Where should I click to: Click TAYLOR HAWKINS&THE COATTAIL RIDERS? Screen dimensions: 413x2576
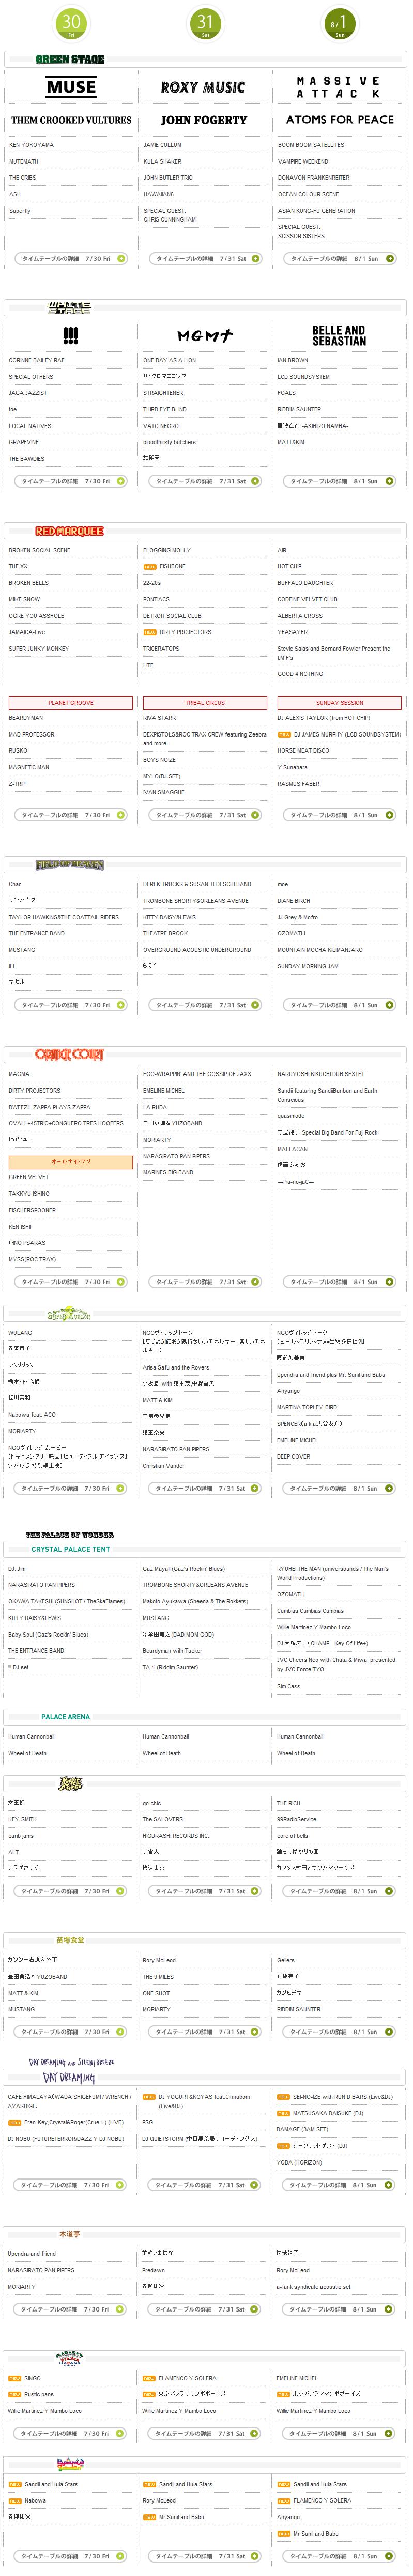click(64, 917)
